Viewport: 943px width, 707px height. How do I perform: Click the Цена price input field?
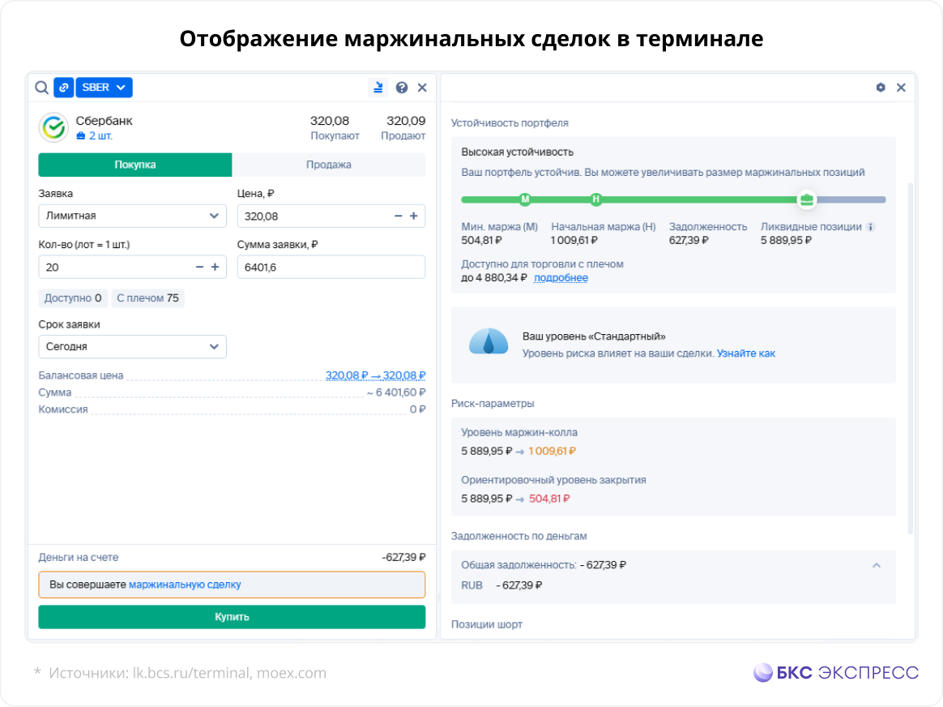331,216
